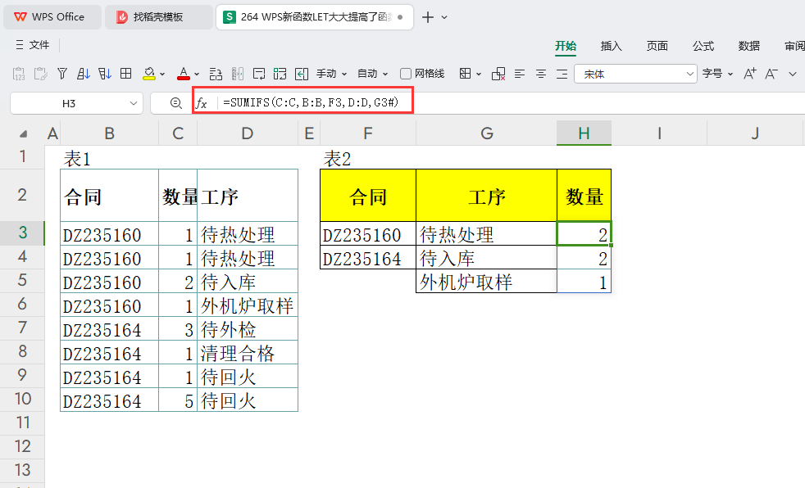Switch to the 插入 ribbon tab

[x=611, y=46]
